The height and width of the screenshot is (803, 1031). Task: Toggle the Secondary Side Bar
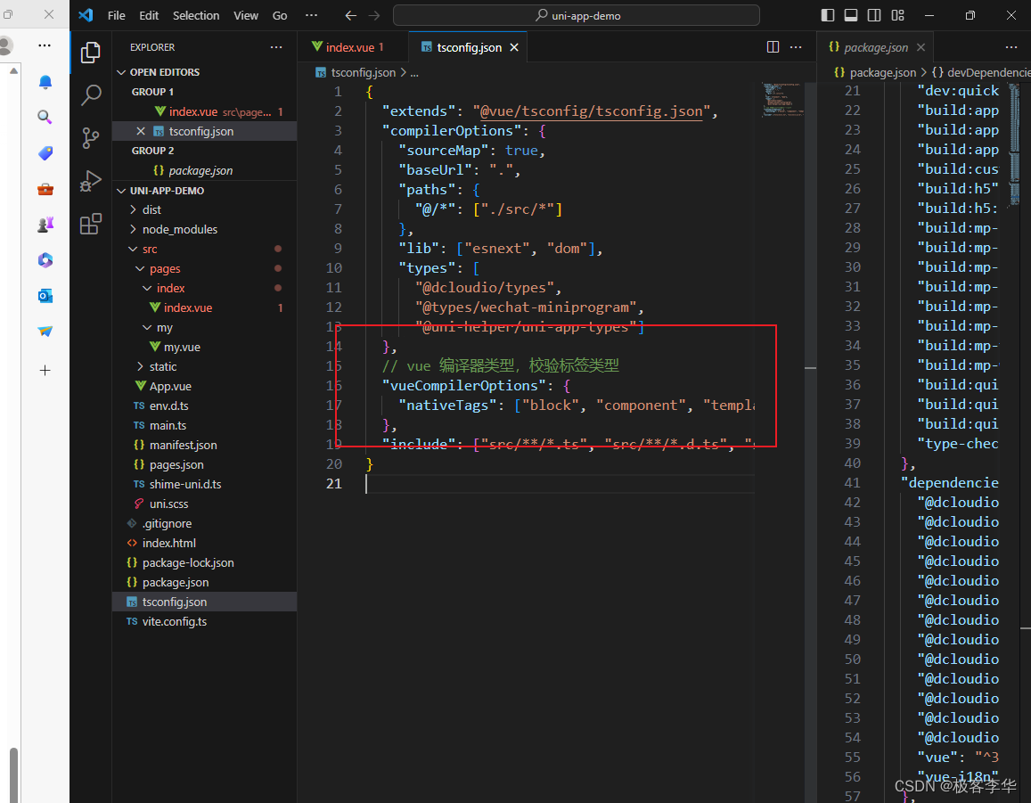[873, 14]
